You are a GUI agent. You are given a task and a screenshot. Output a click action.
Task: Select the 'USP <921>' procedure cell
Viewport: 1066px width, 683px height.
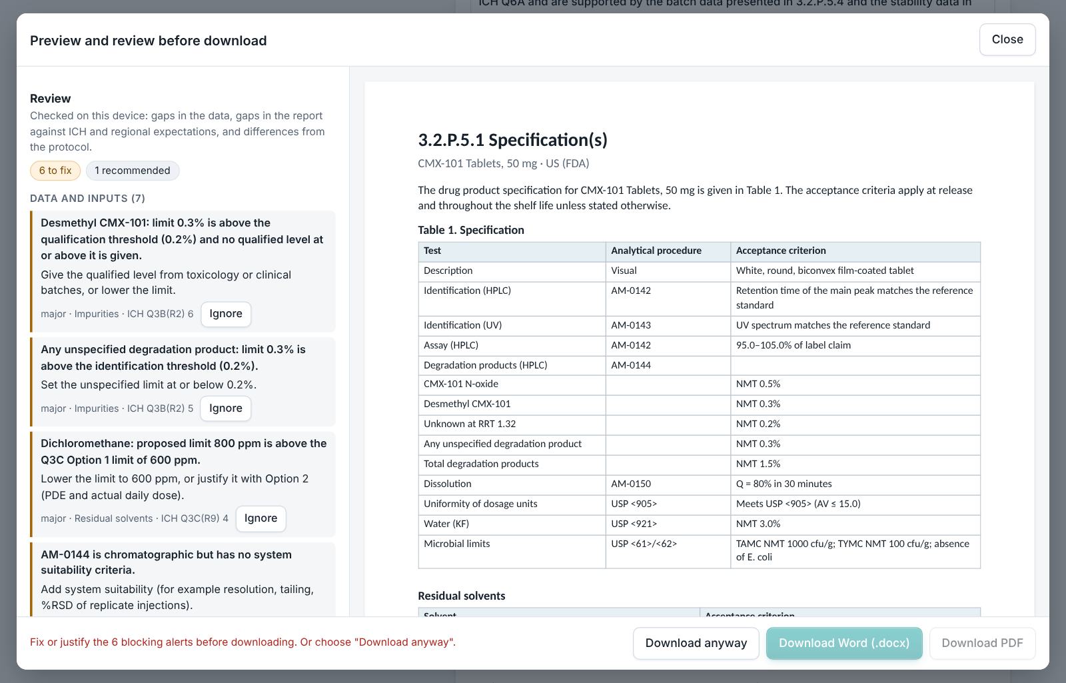pyautogui.click(x=668, y=524)
